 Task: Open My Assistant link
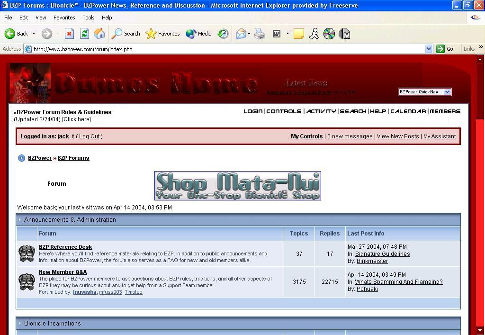(x=439, y=136)
